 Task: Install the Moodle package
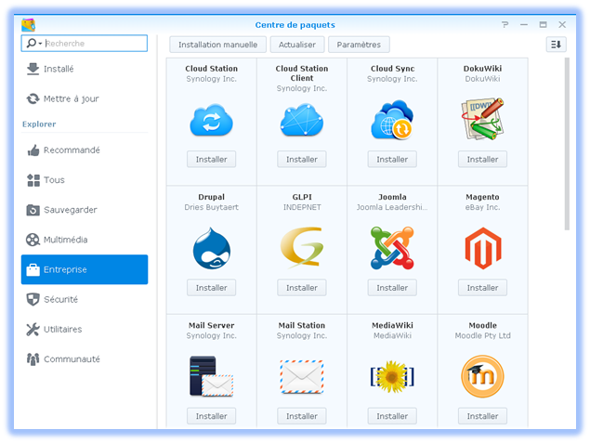point(483,416)
